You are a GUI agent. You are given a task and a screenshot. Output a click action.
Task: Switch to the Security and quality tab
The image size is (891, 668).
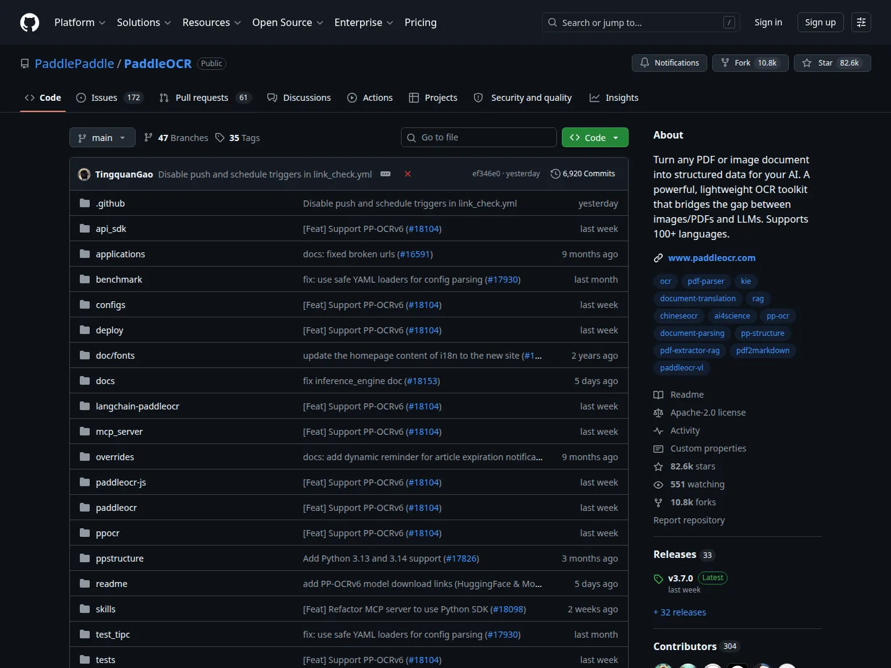(523, 98)
